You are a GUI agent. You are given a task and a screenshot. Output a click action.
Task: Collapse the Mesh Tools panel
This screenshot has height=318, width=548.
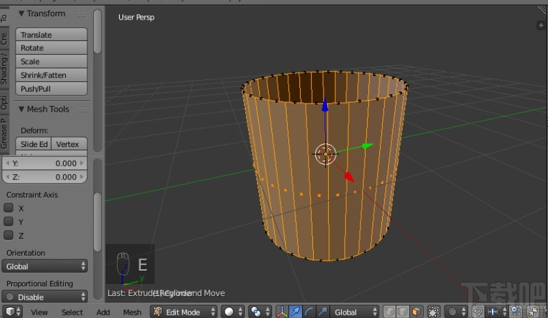[21, 109]
